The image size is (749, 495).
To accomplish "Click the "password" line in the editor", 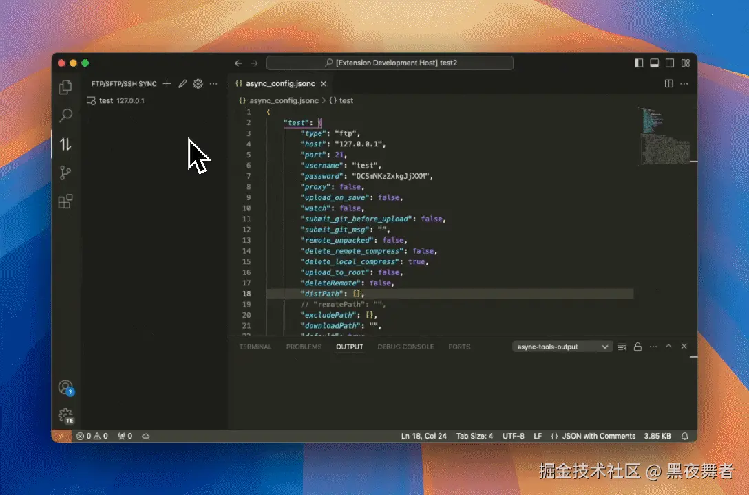I will 366,177.
